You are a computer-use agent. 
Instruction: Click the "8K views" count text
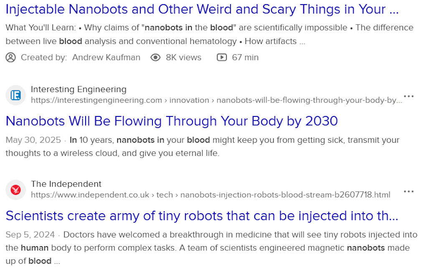coord(183,58)
